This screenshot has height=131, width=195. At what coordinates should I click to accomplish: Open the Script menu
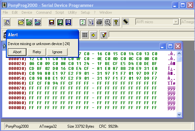coord(60,12)
